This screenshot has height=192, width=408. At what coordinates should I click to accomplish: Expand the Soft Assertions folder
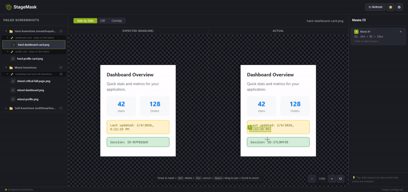pos(6,108)
